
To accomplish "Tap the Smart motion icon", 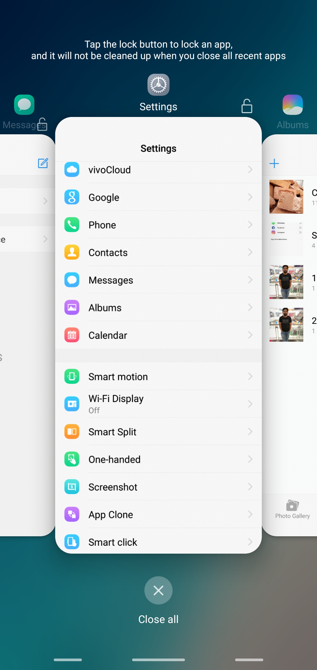I will pyautogui.click(x=72, y=376).
